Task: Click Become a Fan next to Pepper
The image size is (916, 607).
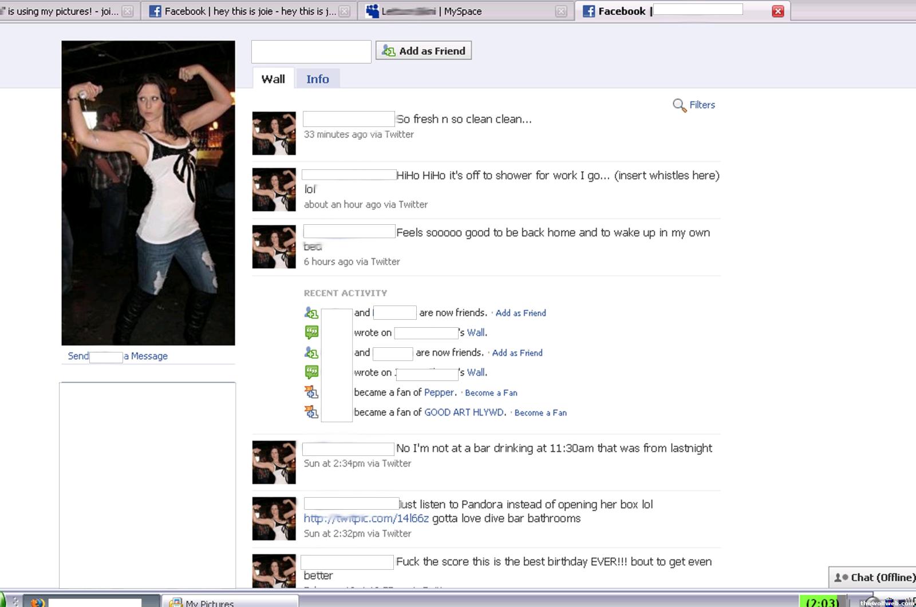Action: pos(491,392)
